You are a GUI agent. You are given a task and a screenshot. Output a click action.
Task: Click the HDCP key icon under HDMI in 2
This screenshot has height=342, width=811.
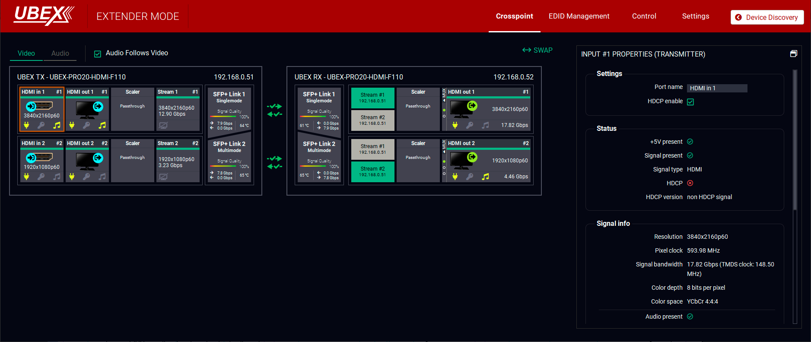pyautogui.click(x=41, y=177)
